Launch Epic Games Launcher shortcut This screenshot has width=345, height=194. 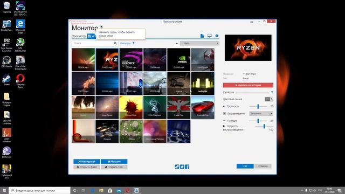click(x=7, y=45)
